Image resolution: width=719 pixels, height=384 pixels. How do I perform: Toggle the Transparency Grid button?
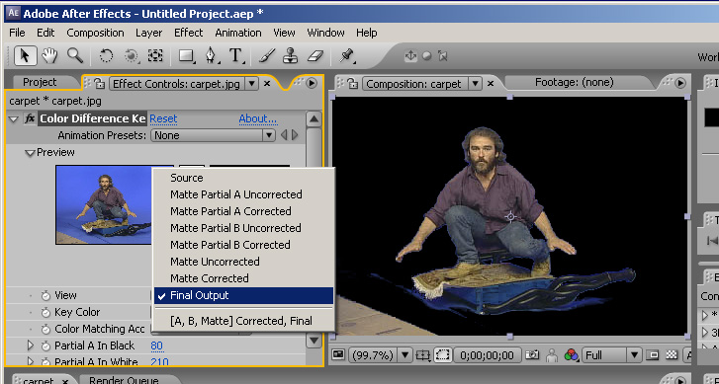672,354
